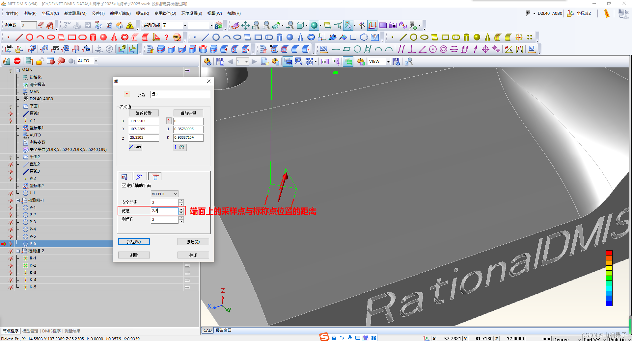
Task: Open the 公差(T) menu
Action: click(98, 13)
